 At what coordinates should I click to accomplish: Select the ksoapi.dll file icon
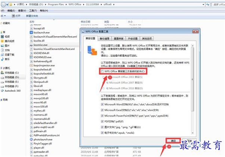[31, 28]
